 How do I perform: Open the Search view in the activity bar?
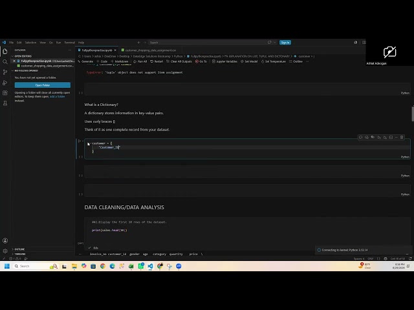[5, 62]
